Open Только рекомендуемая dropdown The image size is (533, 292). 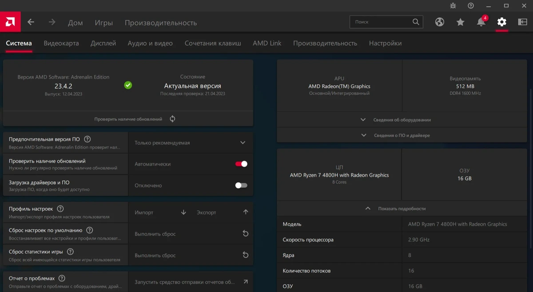[x=191, y=143]
